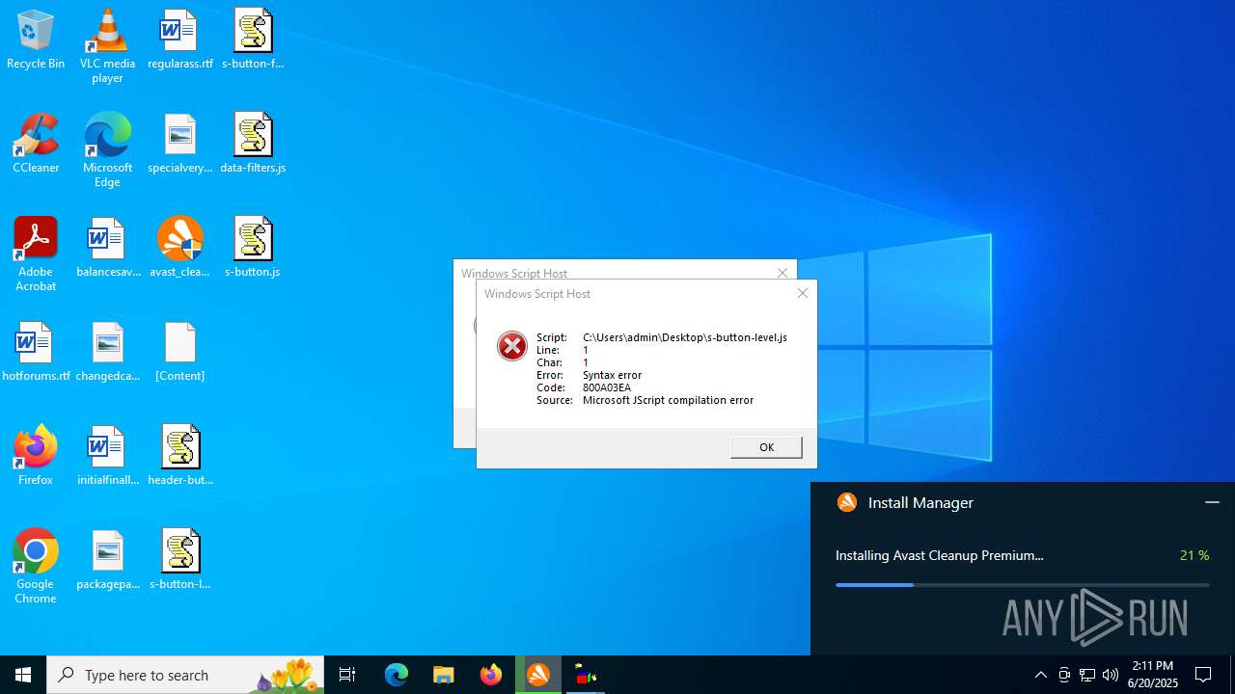This screenshot has width=1235, height=694.
Task: Click error code 800A03EA text
Action: pos(607,387)
